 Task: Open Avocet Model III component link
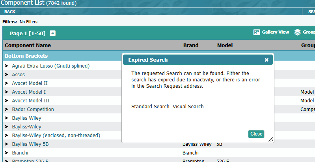point(31,100)
